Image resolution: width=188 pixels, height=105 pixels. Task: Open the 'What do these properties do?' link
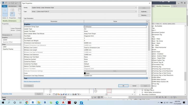(x=32, y=81)
